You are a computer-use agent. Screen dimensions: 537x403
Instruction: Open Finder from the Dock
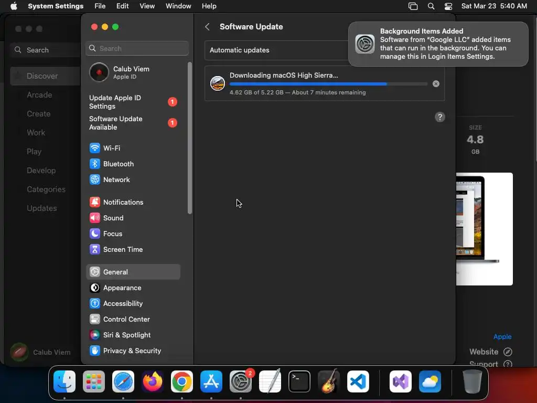[65, 381]
